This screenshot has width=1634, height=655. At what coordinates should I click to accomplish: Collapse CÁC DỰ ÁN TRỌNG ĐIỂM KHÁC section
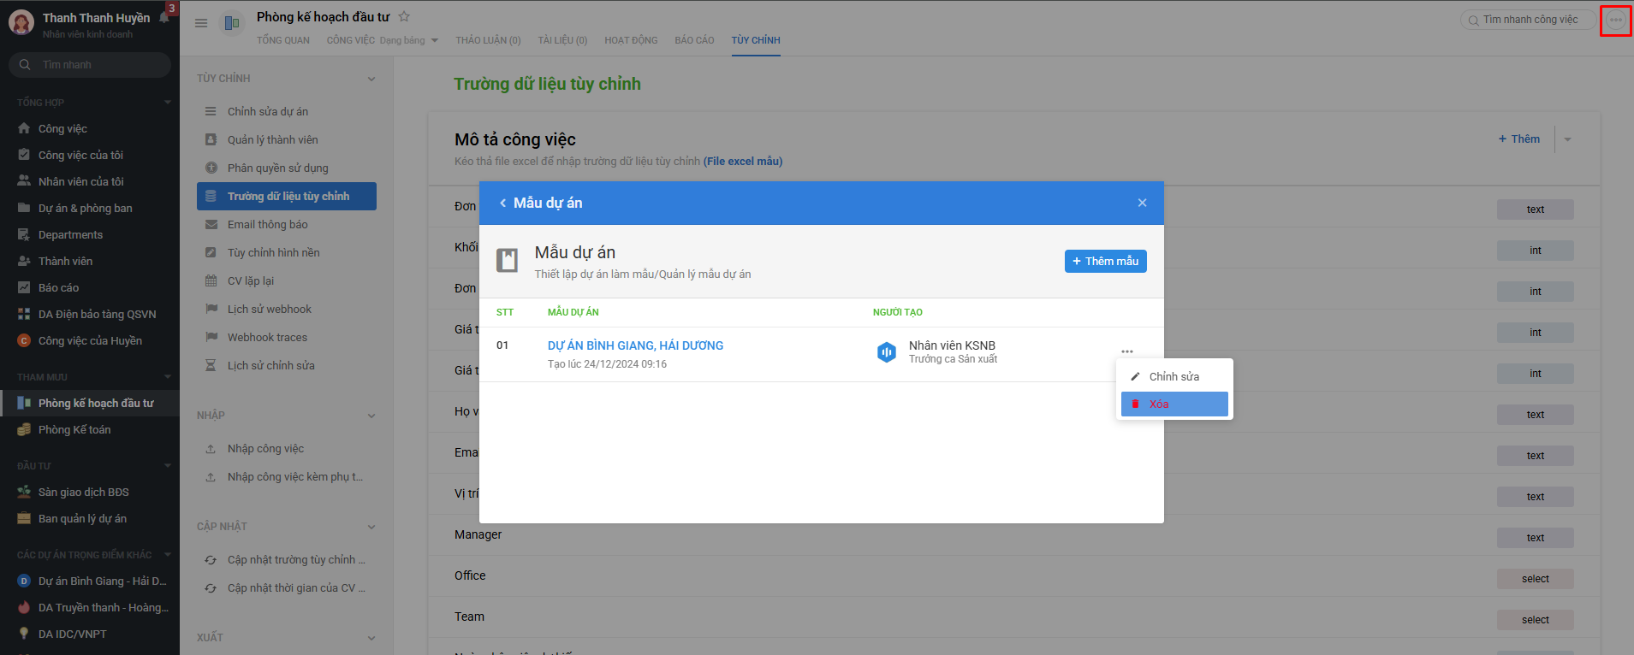[168, 554]
